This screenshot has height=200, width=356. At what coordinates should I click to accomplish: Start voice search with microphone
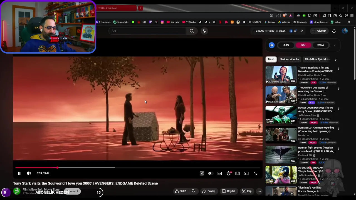[204, 31]
